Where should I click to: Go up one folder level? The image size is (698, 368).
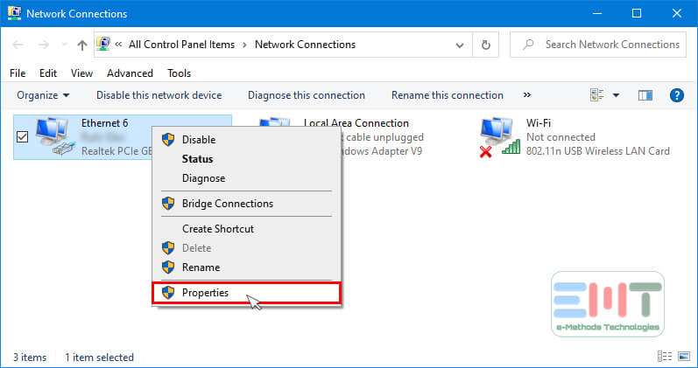[82, 45]
